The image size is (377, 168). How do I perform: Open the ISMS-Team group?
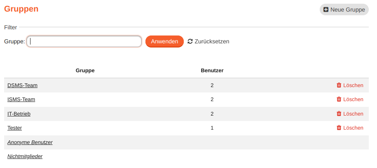(x=21, y=99)
